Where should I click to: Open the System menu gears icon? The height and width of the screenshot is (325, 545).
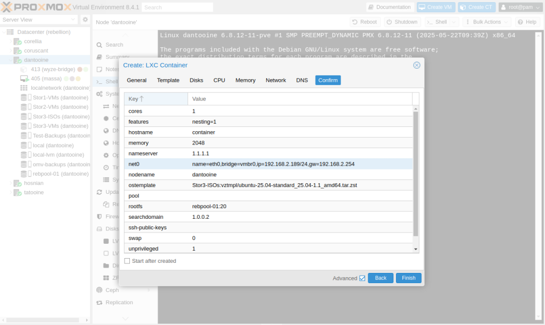coord(100,93)
